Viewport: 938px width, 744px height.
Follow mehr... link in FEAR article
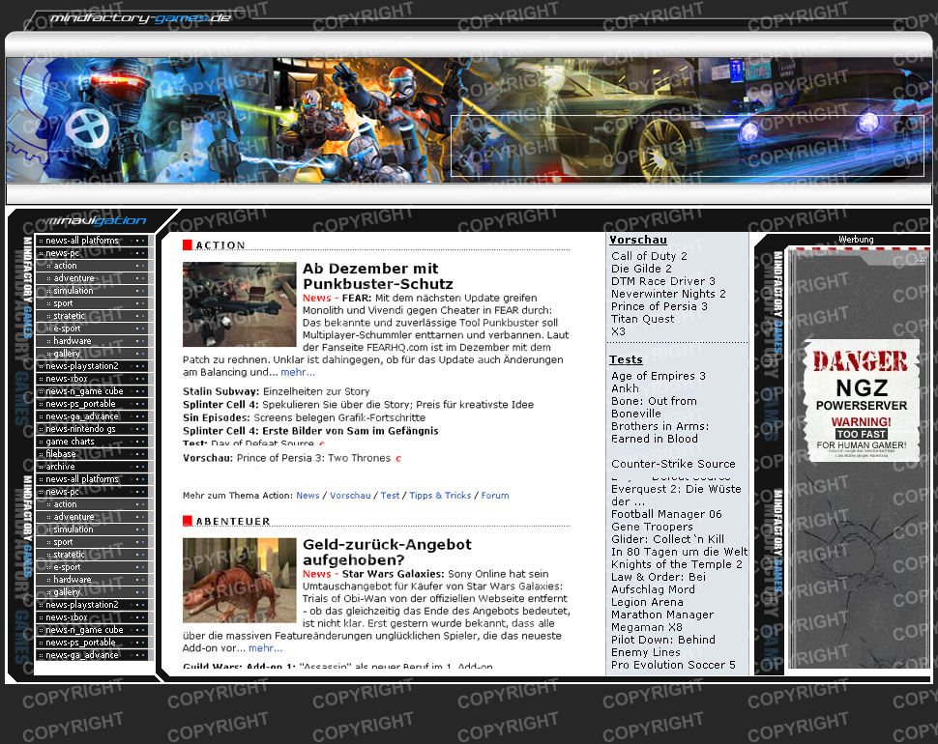tap(297, 372)
